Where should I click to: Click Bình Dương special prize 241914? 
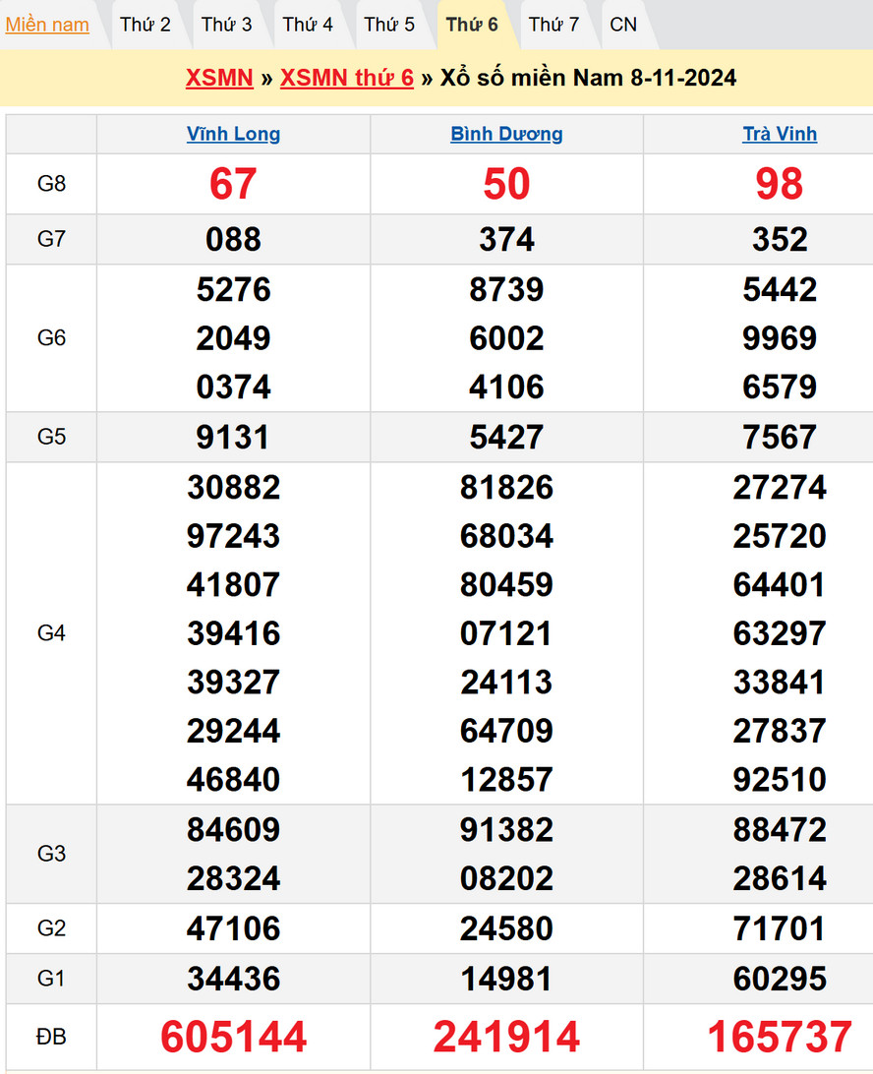[506, 1037]
